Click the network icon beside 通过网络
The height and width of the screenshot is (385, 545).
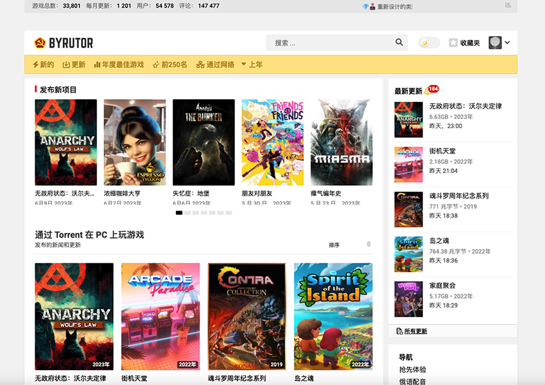pos(200,65)
